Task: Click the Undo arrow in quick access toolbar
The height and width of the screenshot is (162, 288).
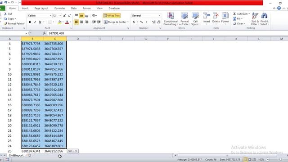Action: coord(6,2)
